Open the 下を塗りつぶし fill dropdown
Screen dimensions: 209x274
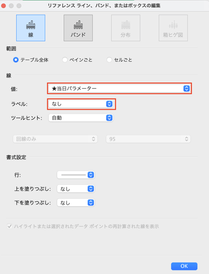pyautogui.click(x=76, y=203)
